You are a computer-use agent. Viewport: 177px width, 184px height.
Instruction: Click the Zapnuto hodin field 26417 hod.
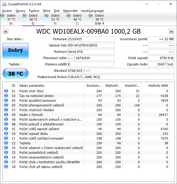point(162,64)
